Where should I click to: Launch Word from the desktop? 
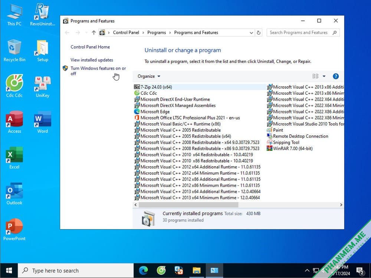point(42,122)
